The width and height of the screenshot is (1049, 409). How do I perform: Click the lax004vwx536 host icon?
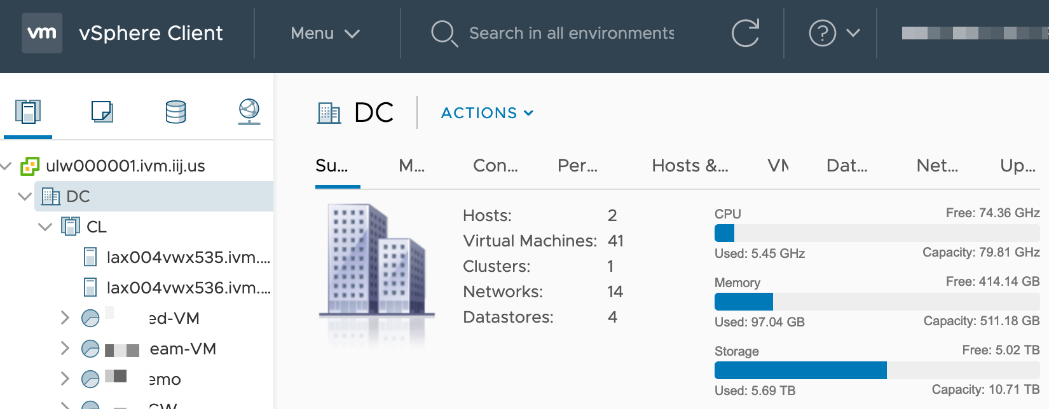91,288
